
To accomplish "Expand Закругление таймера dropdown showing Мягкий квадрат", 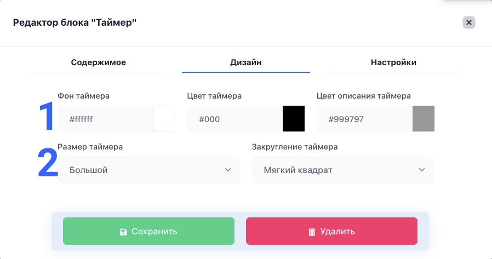I will [x=343, y=170].
